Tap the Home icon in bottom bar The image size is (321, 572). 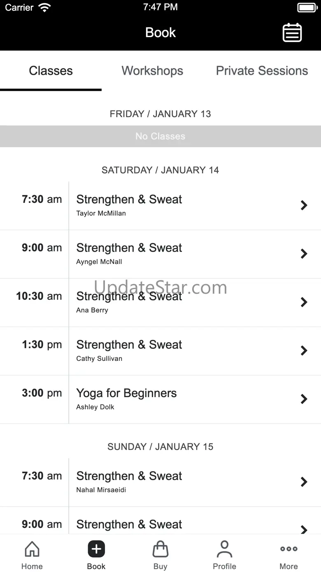pos(32,549)
